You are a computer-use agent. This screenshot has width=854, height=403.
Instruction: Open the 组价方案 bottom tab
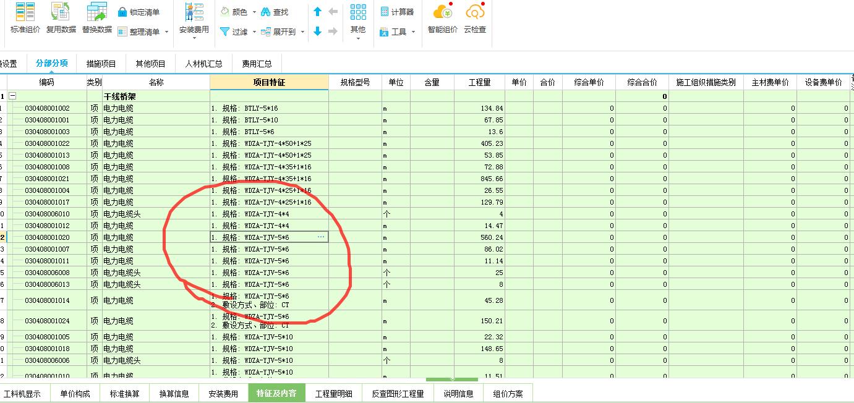coord(508,394)
